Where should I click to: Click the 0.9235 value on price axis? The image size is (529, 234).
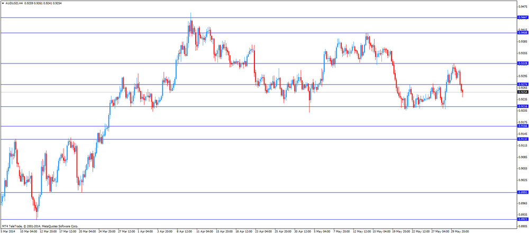[x=523, y=100]
